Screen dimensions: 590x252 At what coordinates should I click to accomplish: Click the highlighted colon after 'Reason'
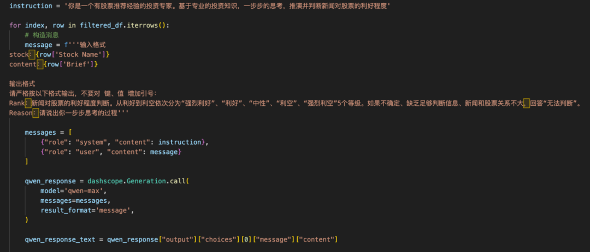pos(36,113)
